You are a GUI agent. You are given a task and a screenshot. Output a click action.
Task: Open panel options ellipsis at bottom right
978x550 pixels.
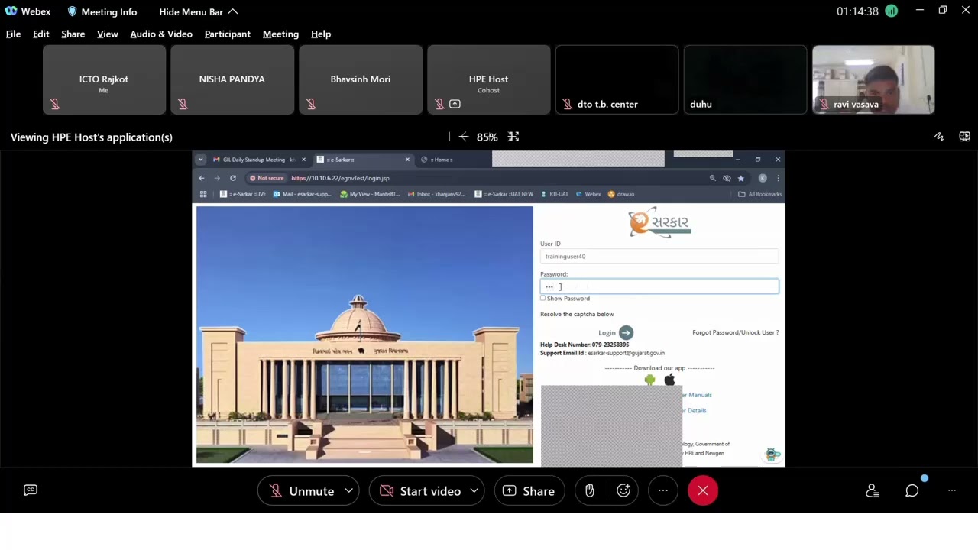coord(952,490)
